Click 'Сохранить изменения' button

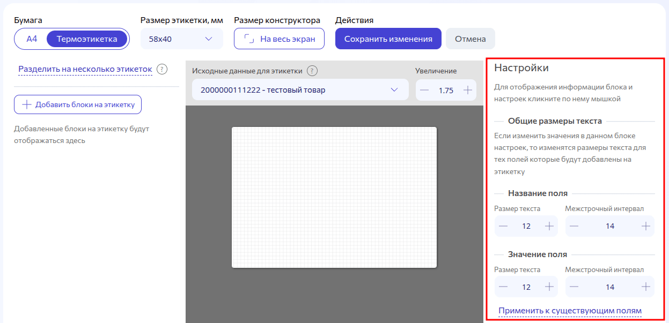coord(388,39)
